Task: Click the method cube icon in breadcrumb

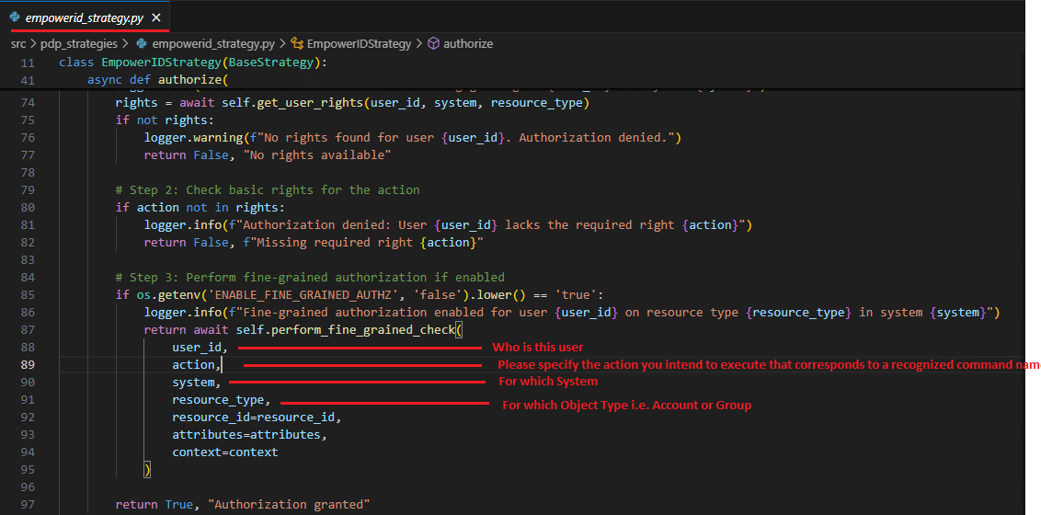Action: pyautogui.click(x=433, y=44)
